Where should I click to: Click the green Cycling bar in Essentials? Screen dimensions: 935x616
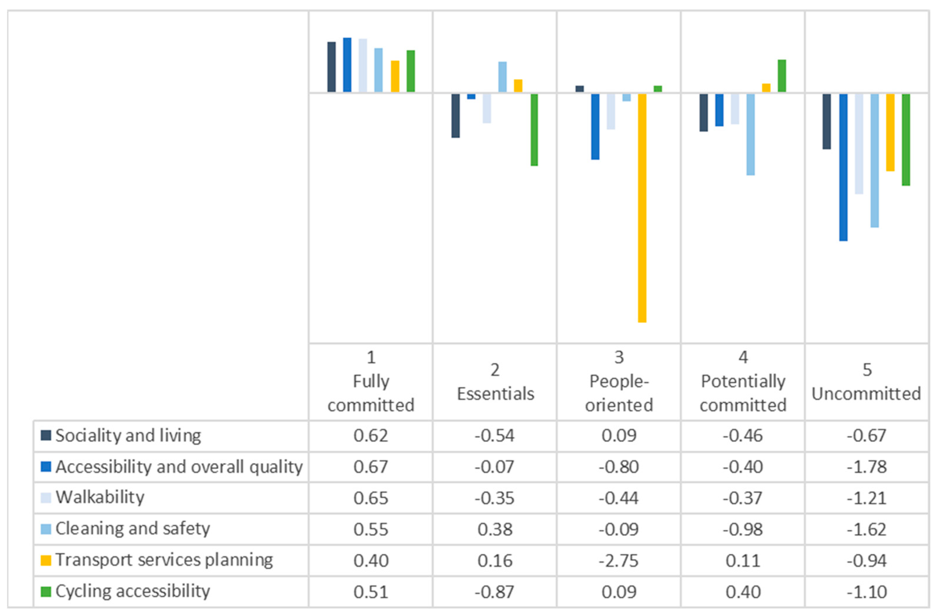[534, 130]
